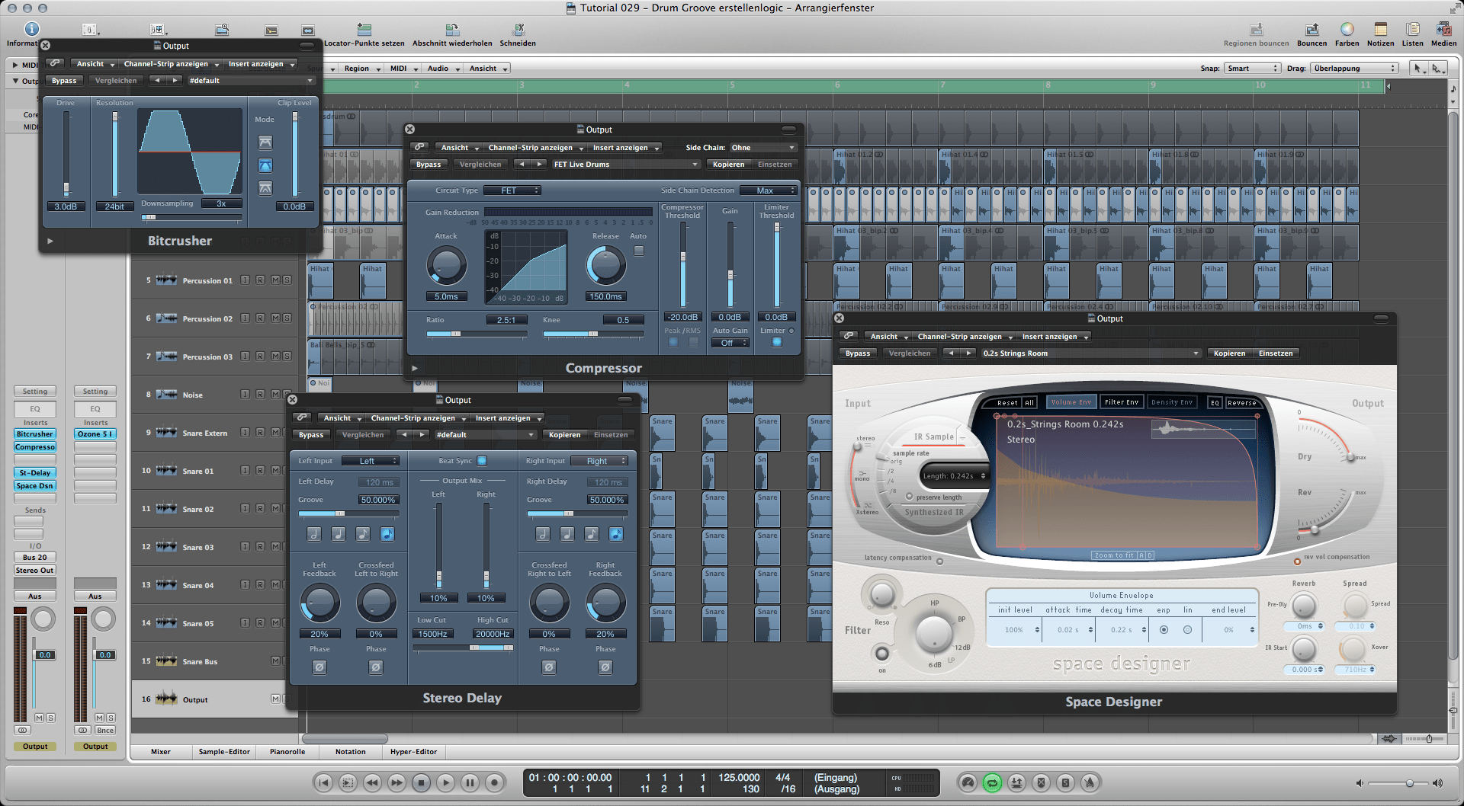Open the Pianorolle tab

click(287, 752)
